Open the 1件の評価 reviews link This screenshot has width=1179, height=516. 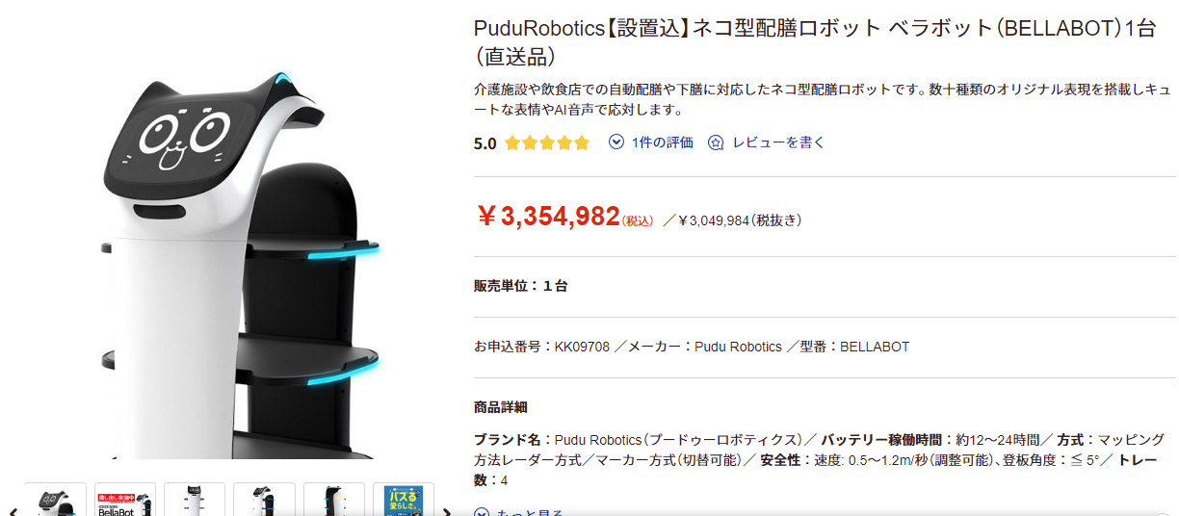click(663, 142)
